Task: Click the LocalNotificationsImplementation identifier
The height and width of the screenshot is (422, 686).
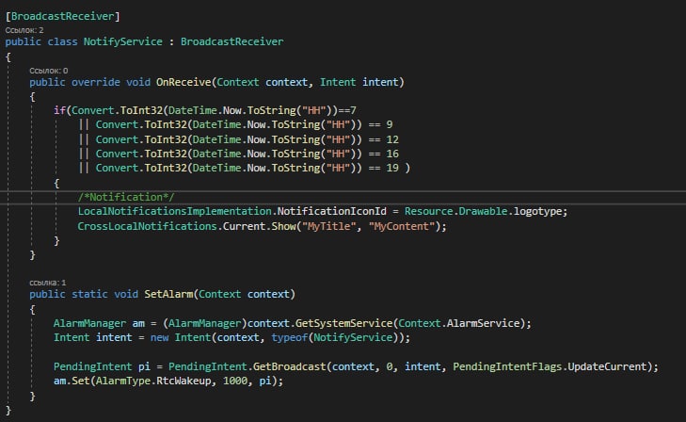Action: point(175,211)
